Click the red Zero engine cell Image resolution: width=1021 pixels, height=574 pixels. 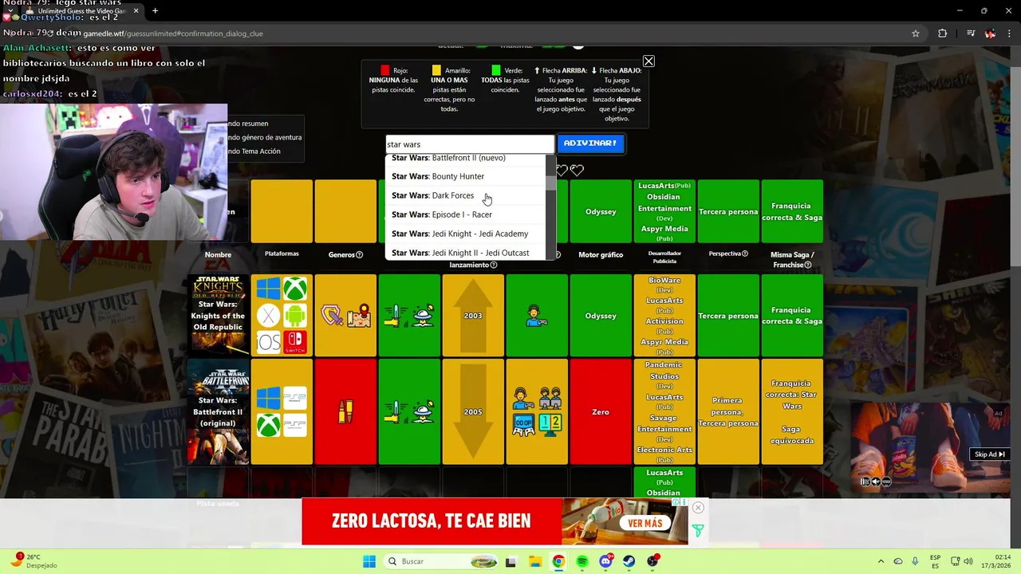tap(601, 411)
